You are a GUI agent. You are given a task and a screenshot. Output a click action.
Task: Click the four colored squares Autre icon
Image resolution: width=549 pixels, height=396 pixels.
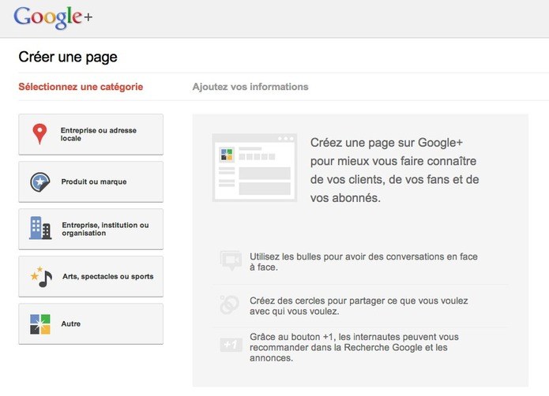40,324
